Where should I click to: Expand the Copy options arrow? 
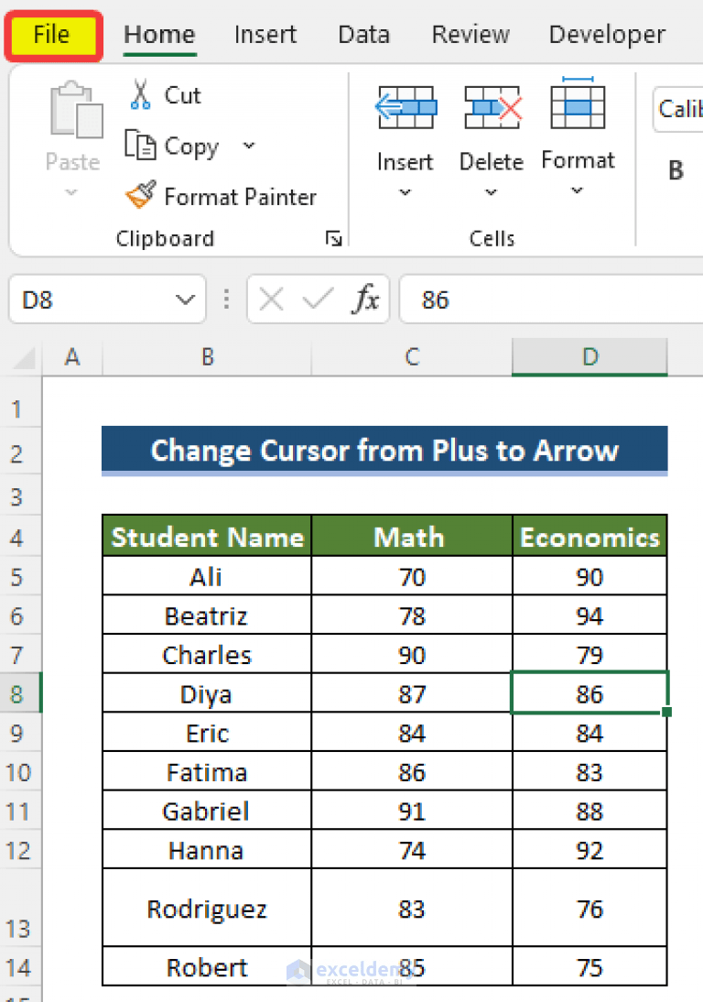(x=249, y=146)
